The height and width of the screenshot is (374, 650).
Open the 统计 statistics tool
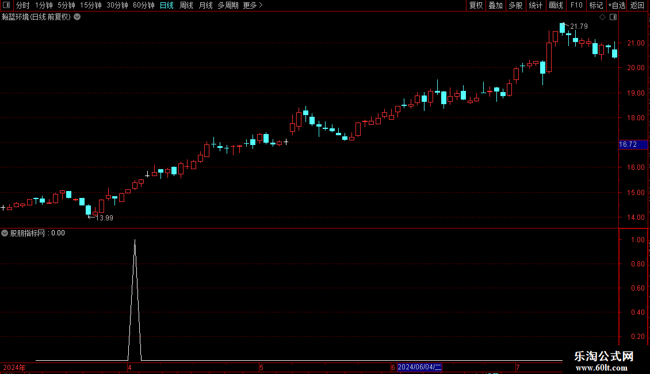click(x=536, y=5)
